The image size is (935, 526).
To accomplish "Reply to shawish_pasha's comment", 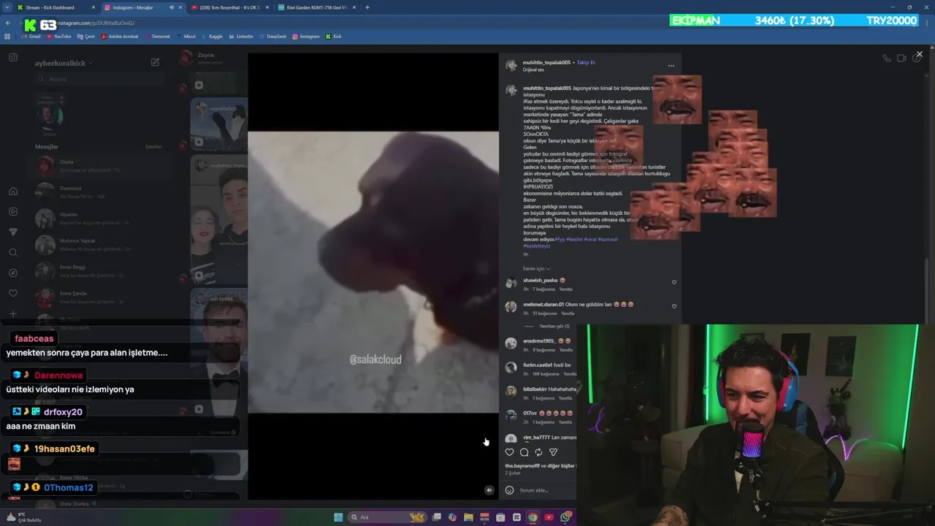I will pos(565,289).
